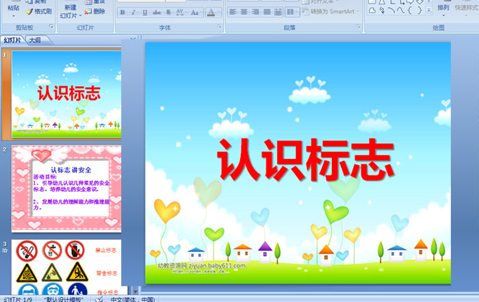Switch to the Outline (大纲) tab
This screenshot has height=302, width=479.
tap(34, 40)
